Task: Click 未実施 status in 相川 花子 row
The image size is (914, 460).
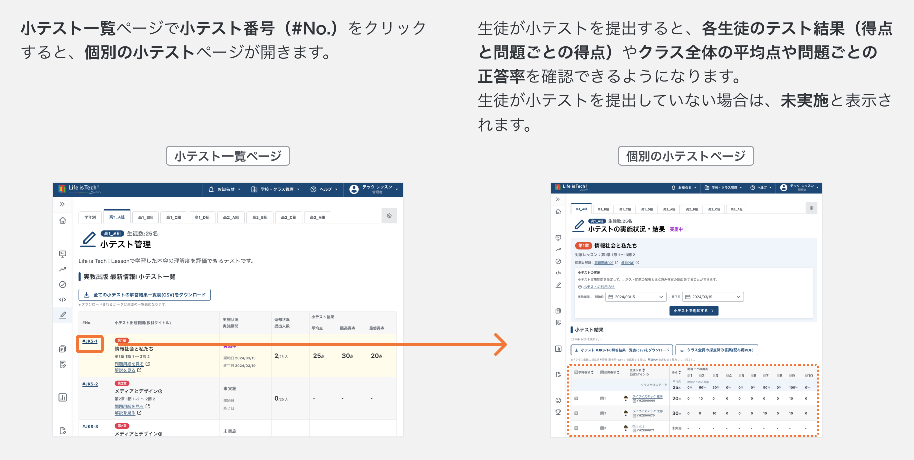Action: tap(677, 428)
